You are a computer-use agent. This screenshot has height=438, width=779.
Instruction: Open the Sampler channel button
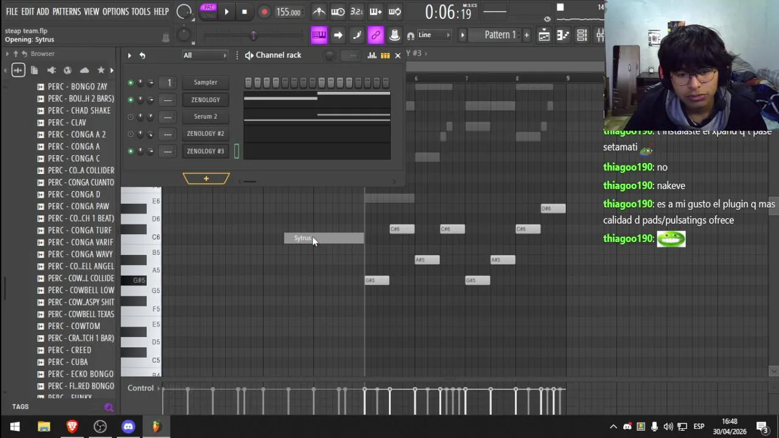click(x=206, y=82)
